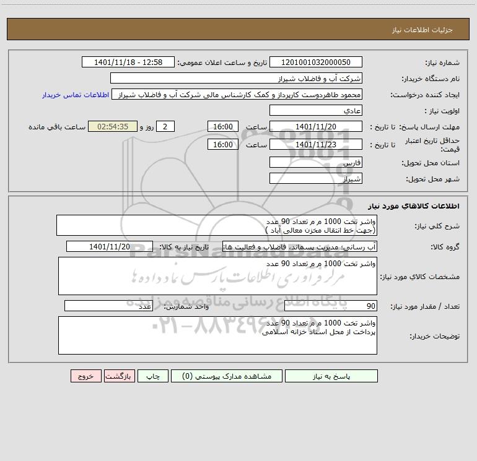
Task: Click the پاسخ به نیاز button
Action: pos(331,376)
